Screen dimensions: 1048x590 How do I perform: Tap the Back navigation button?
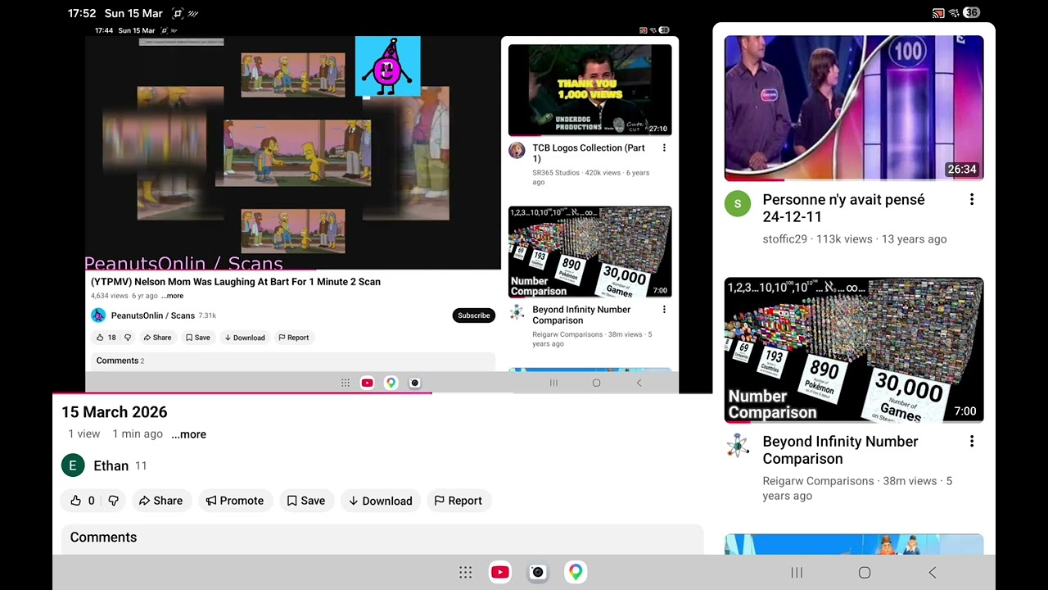pyautogui.click(x=932, y=573)
